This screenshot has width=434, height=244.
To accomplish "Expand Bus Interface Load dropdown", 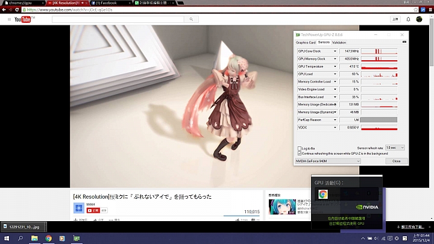I will coord(335,97).
